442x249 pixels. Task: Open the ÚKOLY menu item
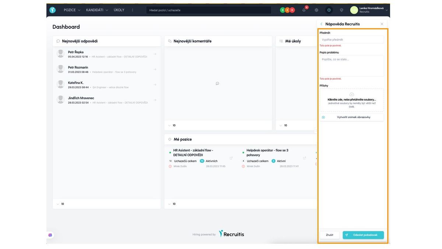[x=119, y=10]
